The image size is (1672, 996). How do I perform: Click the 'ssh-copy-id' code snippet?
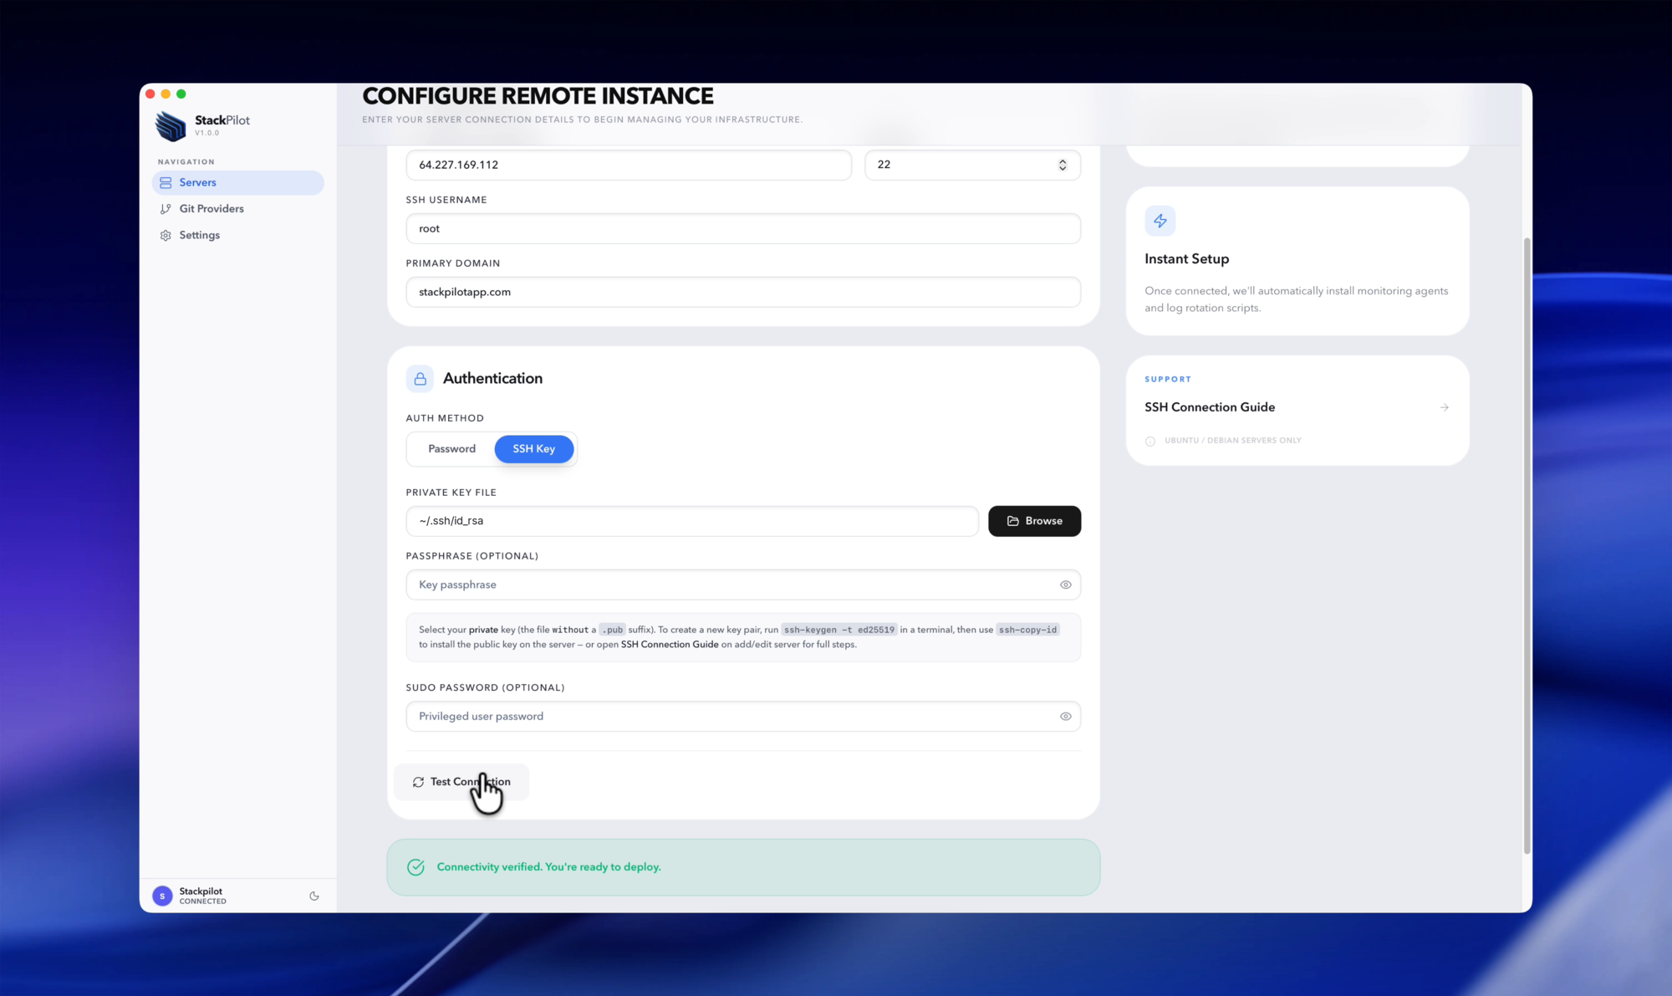coord(1027,630)
